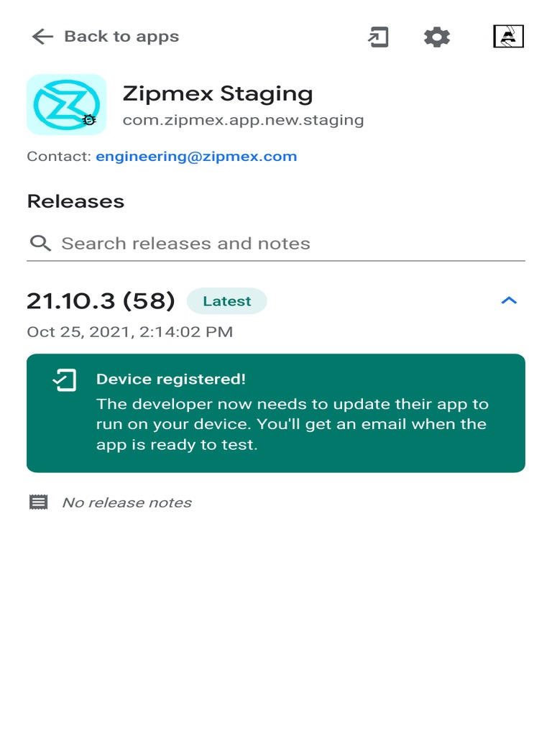Click the No release notes text
This screenshot has width=552, height=736.
point(126,502)
